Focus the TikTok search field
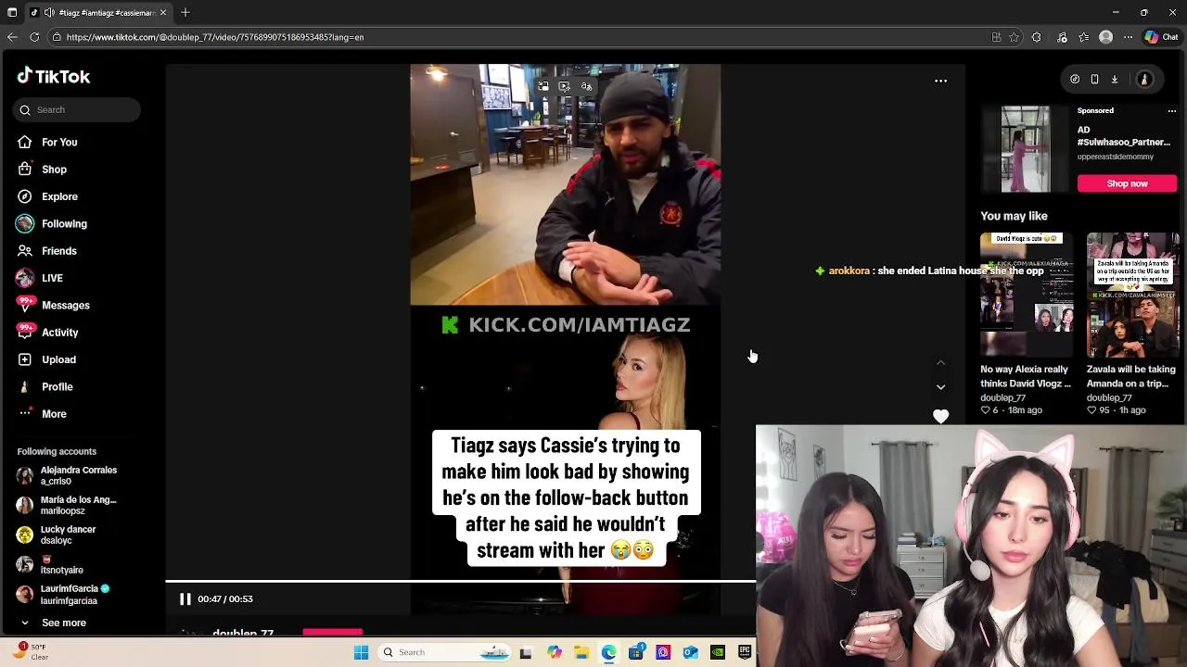Image resolution: width=1187 pixels, height=667 pixels. pyautogui.click(x=77, y=109)
